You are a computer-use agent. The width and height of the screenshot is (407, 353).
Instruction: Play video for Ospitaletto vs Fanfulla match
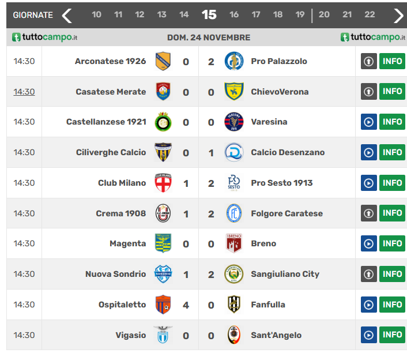(x=369, y=305)
